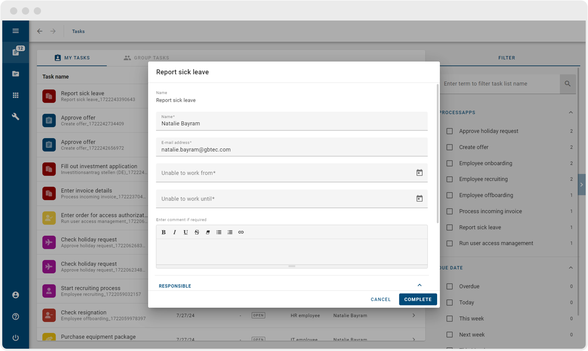Check the Employee offboarding filter

(449, 195)
